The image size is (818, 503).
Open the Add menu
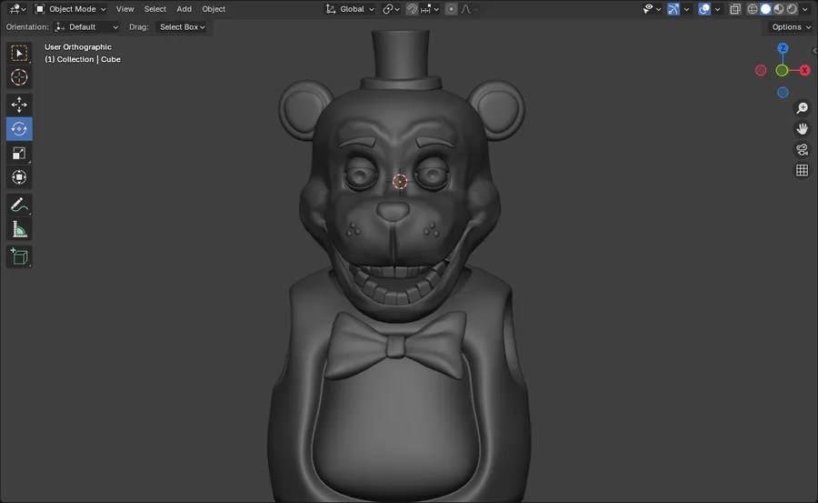tap(184, 9)
